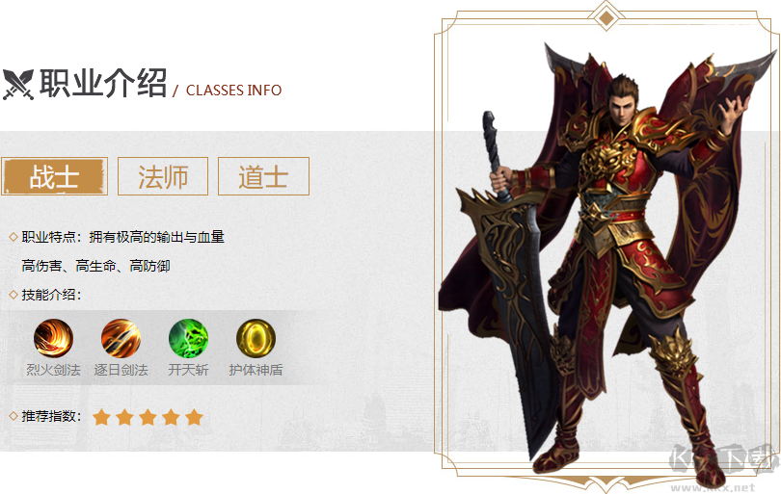This screenshot has height=494, width=781.
Task: Select the golden 护体神盾 skill icon
Action: pos(256,338)
